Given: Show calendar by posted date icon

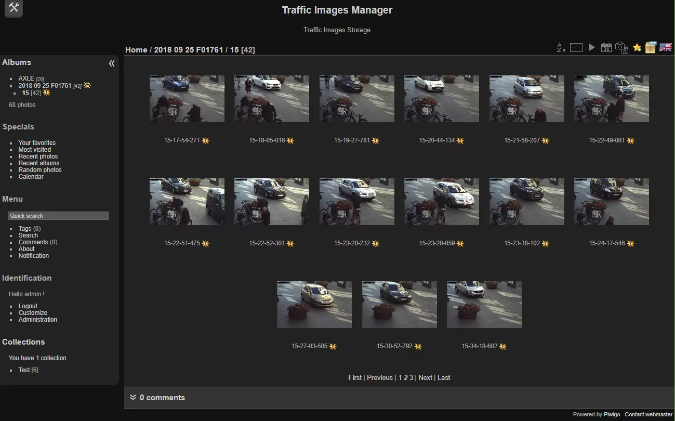Looking at the screenshot, I should point(606,48).
